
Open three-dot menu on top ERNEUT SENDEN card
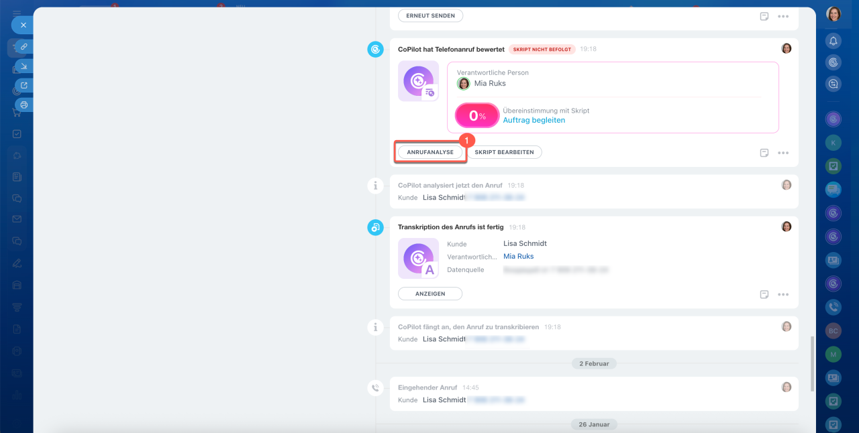point(783,16)
